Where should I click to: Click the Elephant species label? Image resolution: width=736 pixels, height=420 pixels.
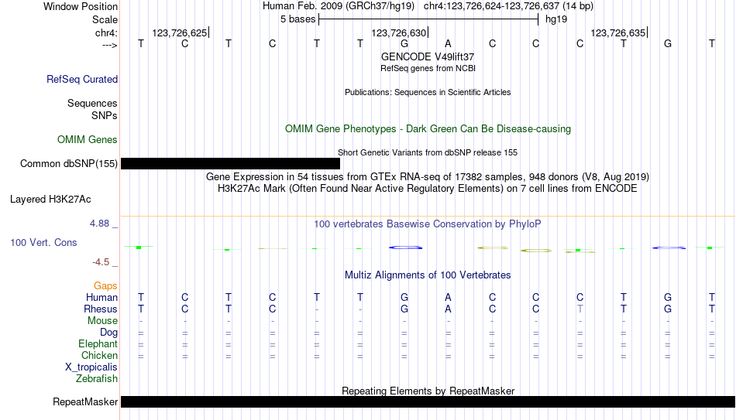click(98, 344)
